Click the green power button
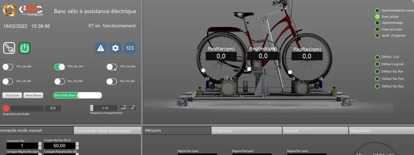 pyautogui.click(x=25, y=48)
